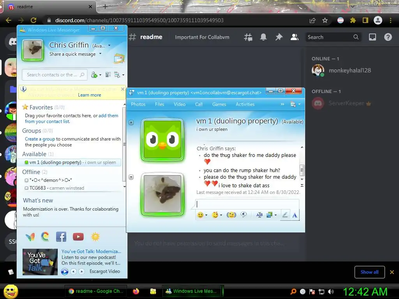The image size is (399, 299).
Task: Open Photos tab in chat window
Action: 138,104
